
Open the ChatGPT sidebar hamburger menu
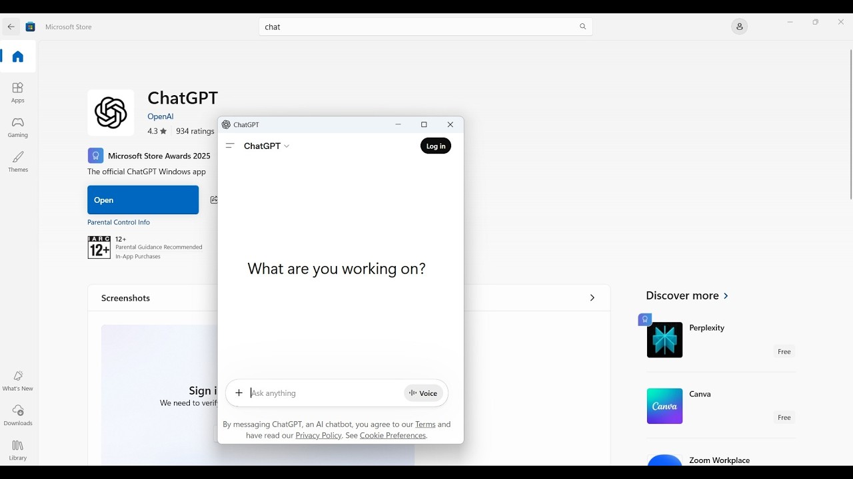click(x=230, y=146)
